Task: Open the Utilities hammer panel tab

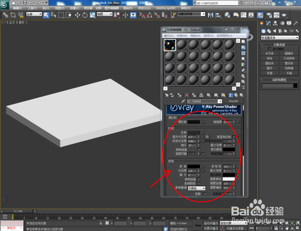Action: coord(296,23)
